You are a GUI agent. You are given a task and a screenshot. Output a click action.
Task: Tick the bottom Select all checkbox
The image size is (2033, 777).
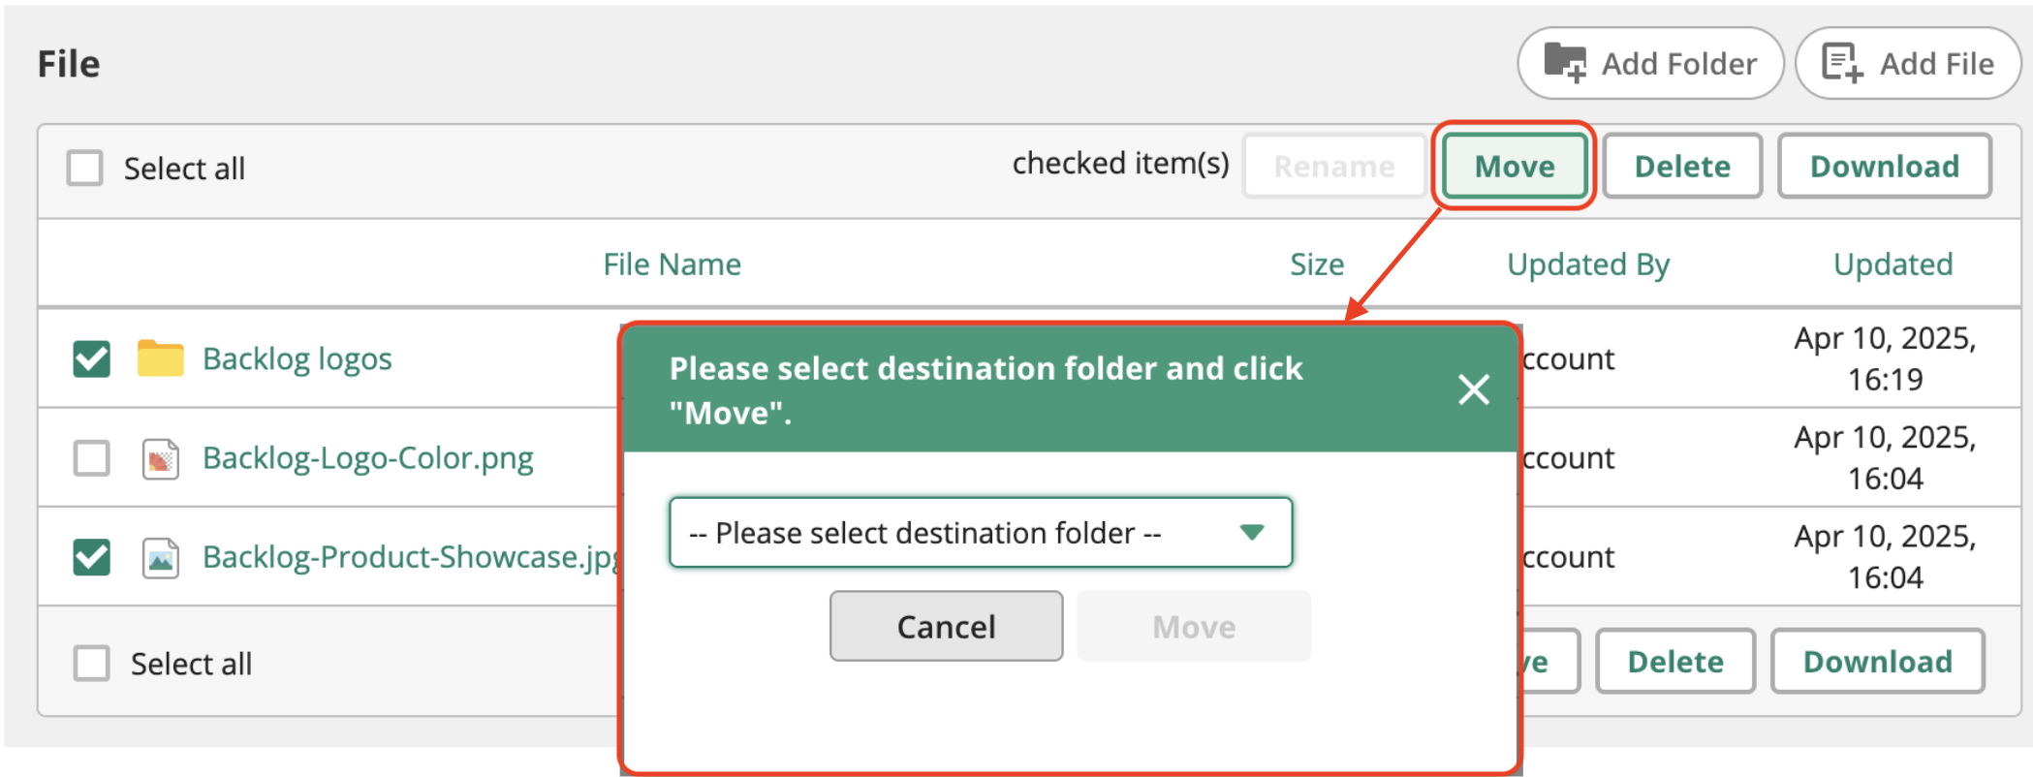coord(92,664)
